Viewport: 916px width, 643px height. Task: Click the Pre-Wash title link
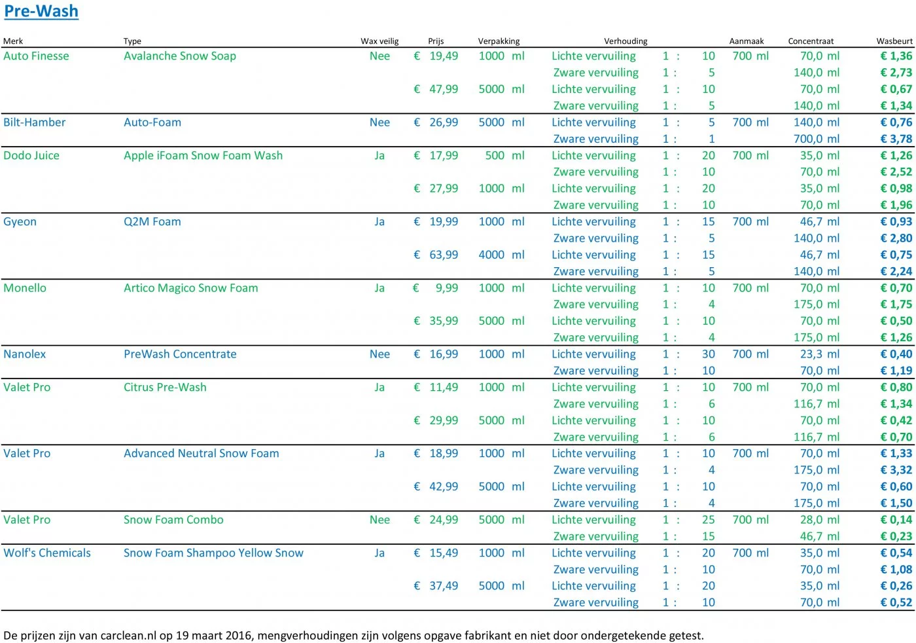pos(41,11)
